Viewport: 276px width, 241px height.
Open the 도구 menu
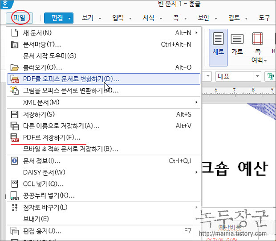tap(264, 18)
